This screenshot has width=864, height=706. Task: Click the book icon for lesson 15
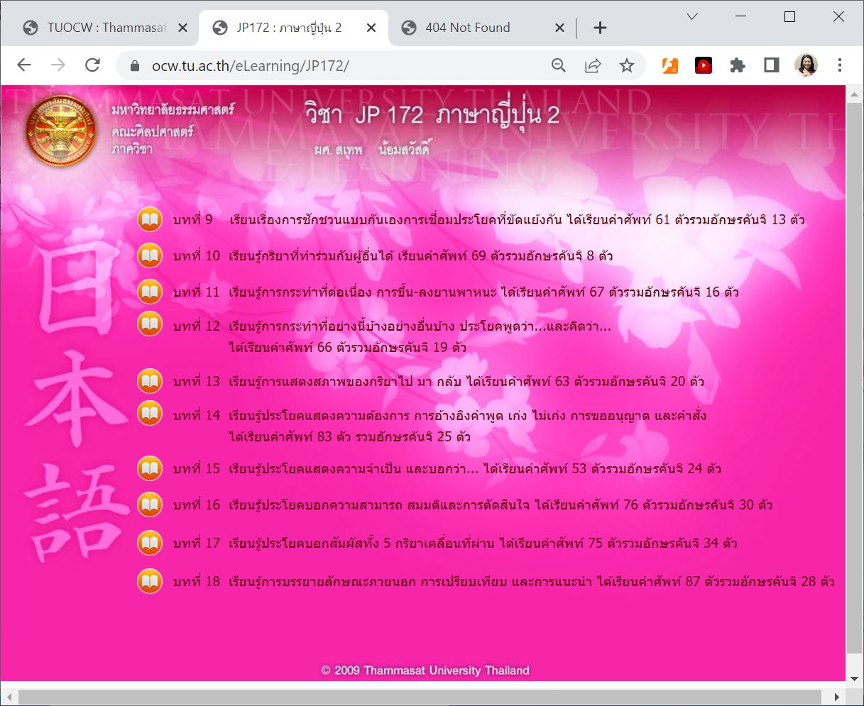pyautogui.click(x=150, y=468)
